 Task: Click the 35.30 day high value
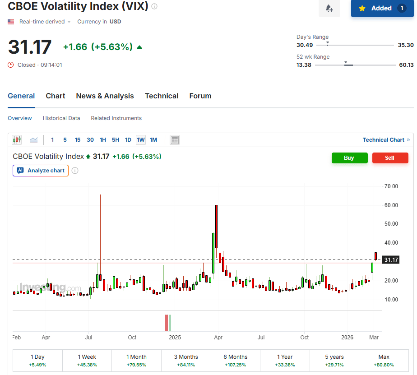click(406, 45)
